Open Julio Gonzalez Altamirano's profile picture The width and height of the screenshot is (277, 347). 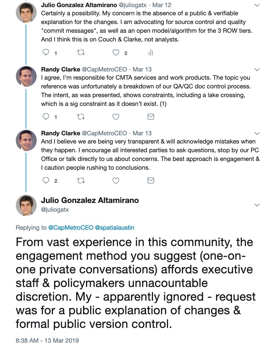click(26, 205)
